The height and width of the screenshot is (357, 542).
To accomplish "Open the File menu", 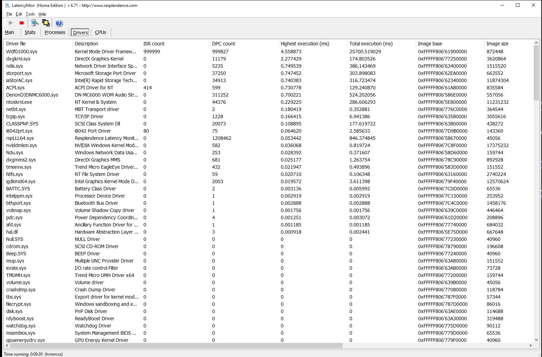I will tap(9, 14).
